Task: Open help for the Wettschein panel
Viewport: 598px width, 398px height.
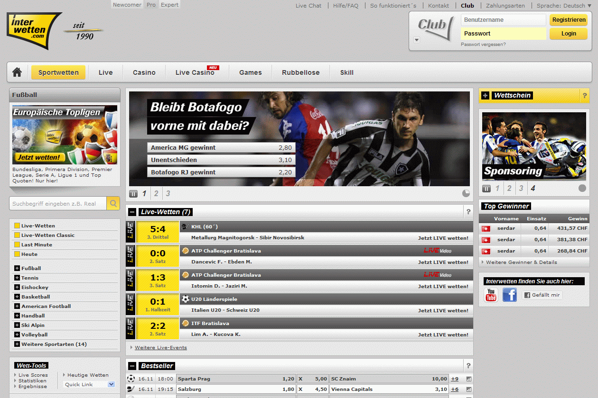Action: tap(585, 96)
